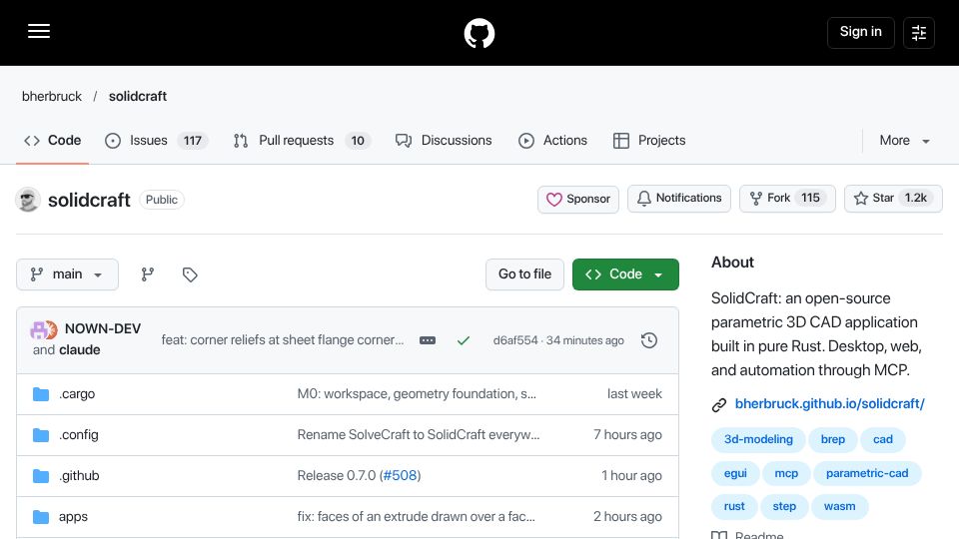Open the Pull requests tab
Screen dimensions: 959x539
pos(302,141)
